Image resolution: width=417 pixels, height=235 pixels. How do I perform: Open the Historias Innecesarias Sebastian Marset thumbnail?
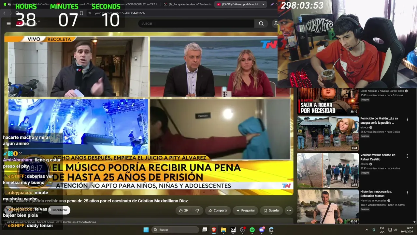(x=328, y=207)
